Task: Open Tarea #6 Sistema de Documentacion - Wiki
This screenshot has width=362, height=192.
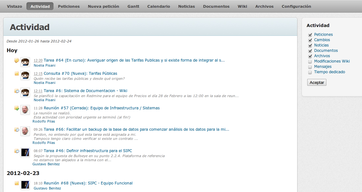Action: click(85, 91)
